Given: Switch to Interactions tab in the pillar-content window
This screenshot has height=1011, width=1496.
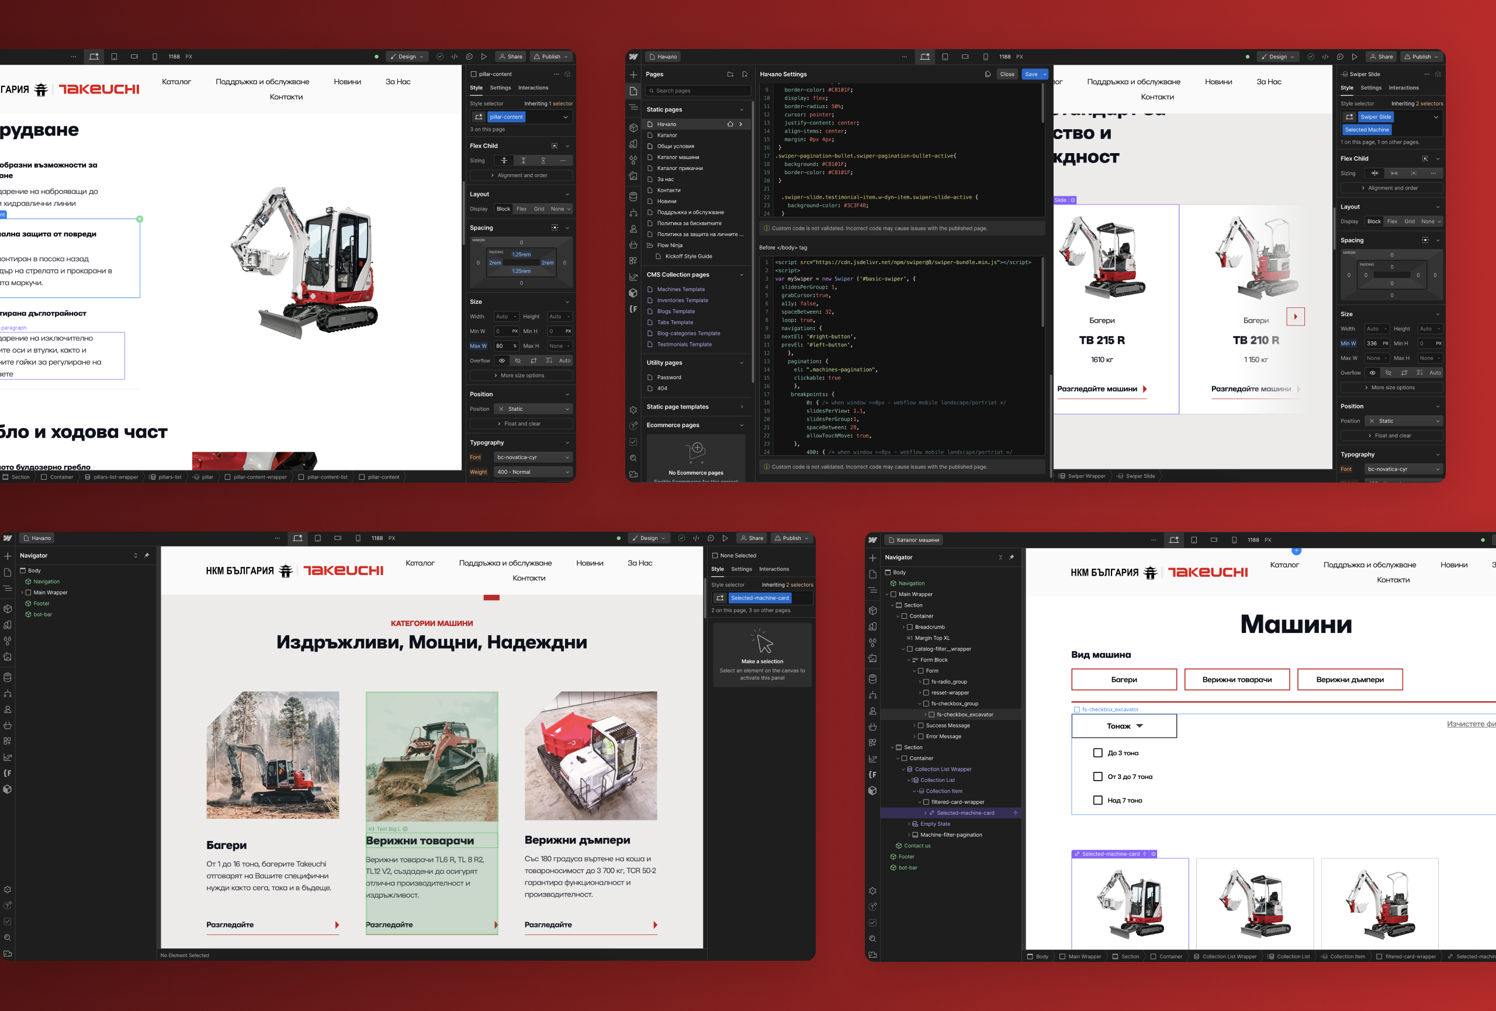Looking at the screenshot, I should click(533, 88).
